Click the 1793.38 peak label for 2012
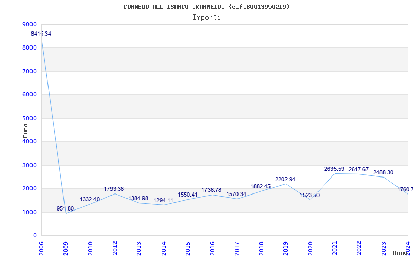 pos(114,189)
